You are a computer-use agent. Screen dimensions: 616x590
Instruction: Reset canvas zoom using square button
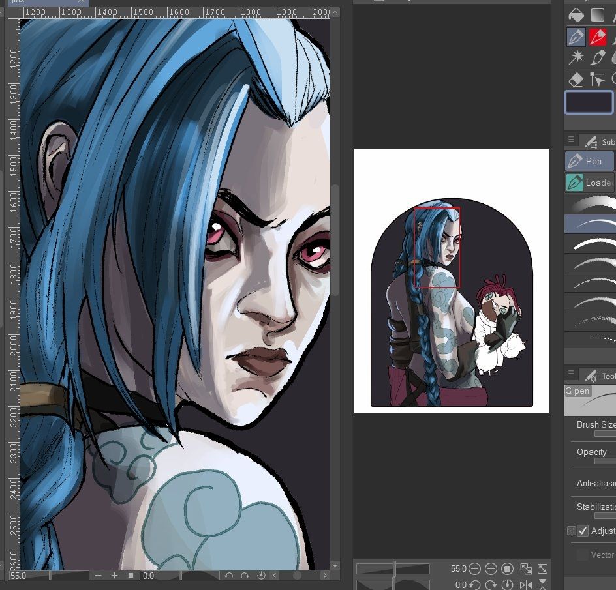click(131, 576)
